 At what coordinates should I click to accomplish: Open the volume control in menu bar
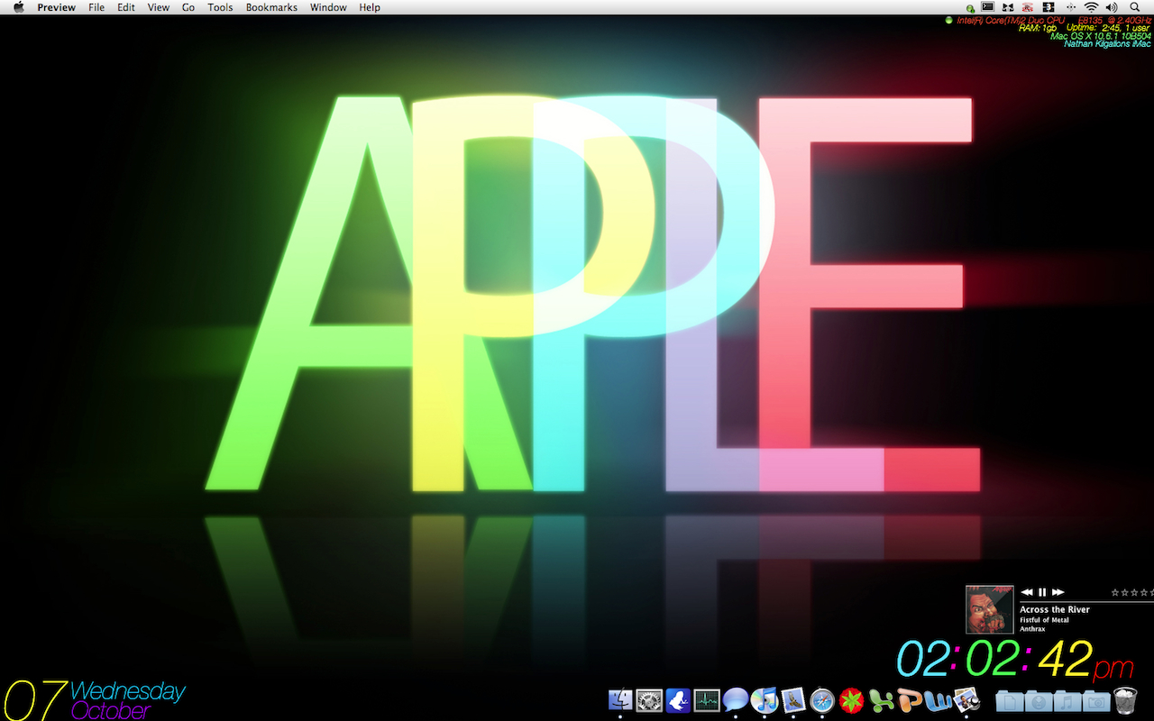point(1112,7)
